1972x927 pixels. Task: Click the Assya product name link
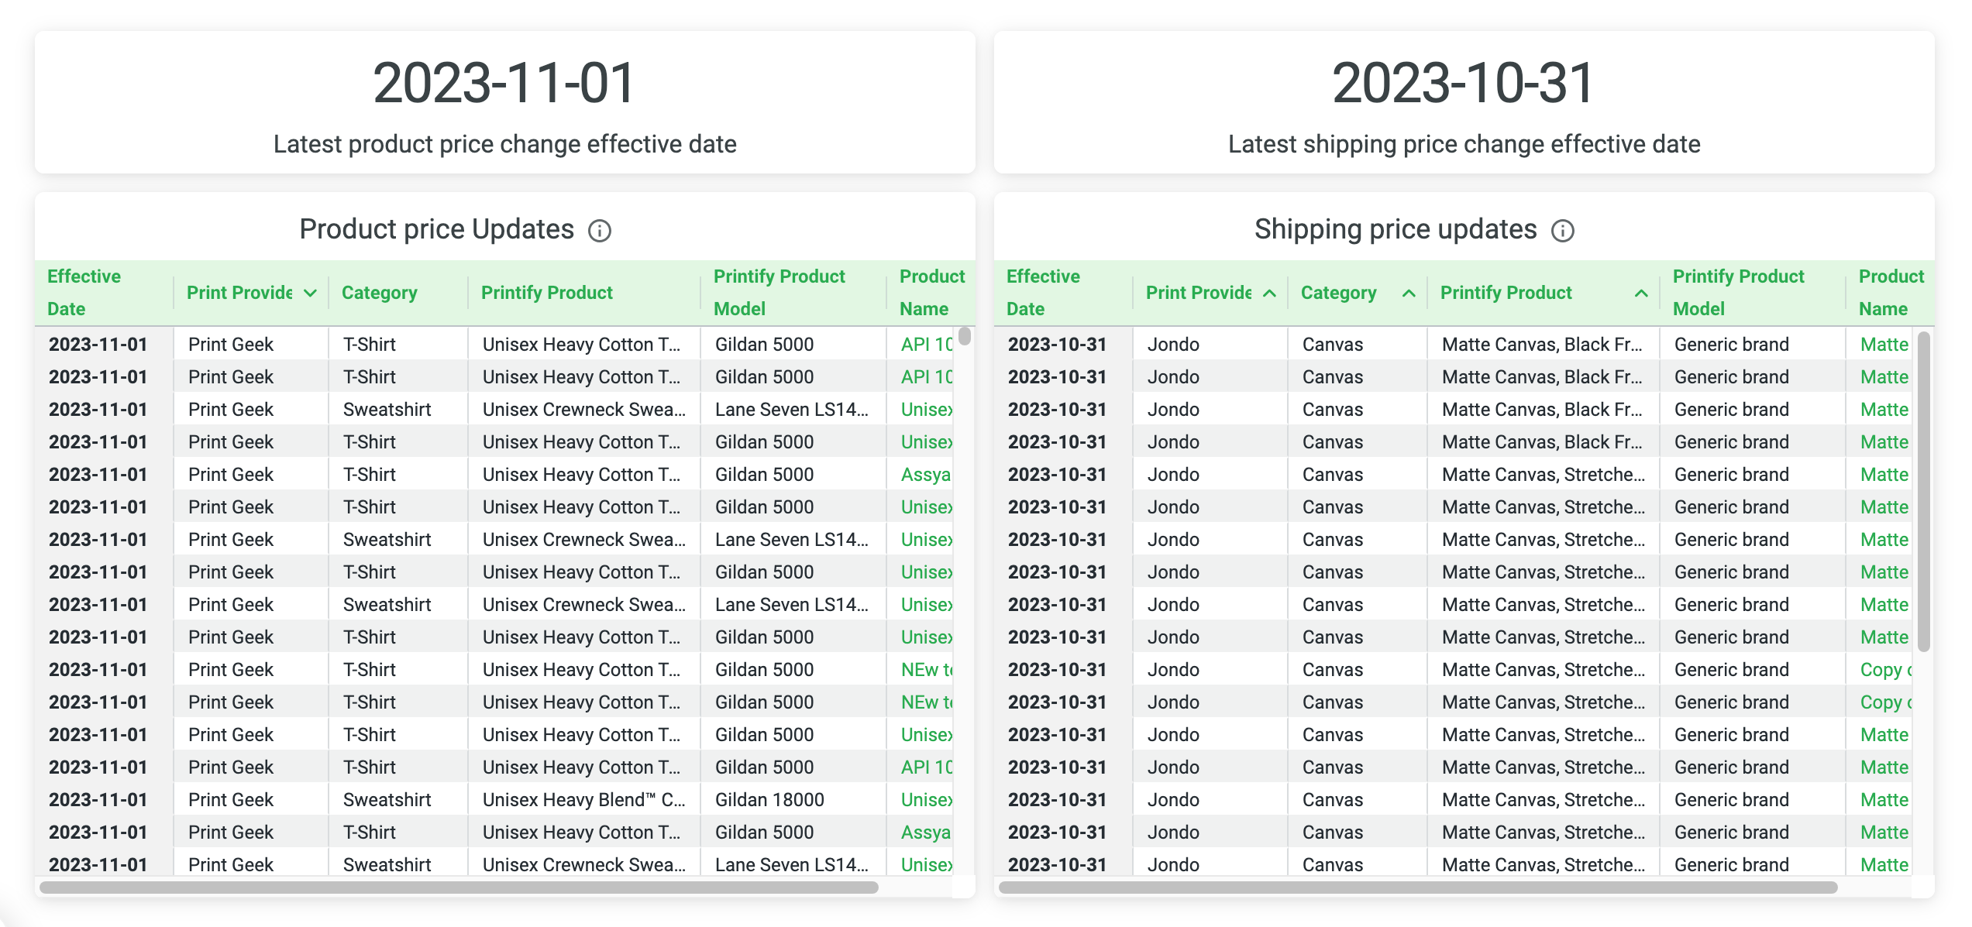coord(927,474)
